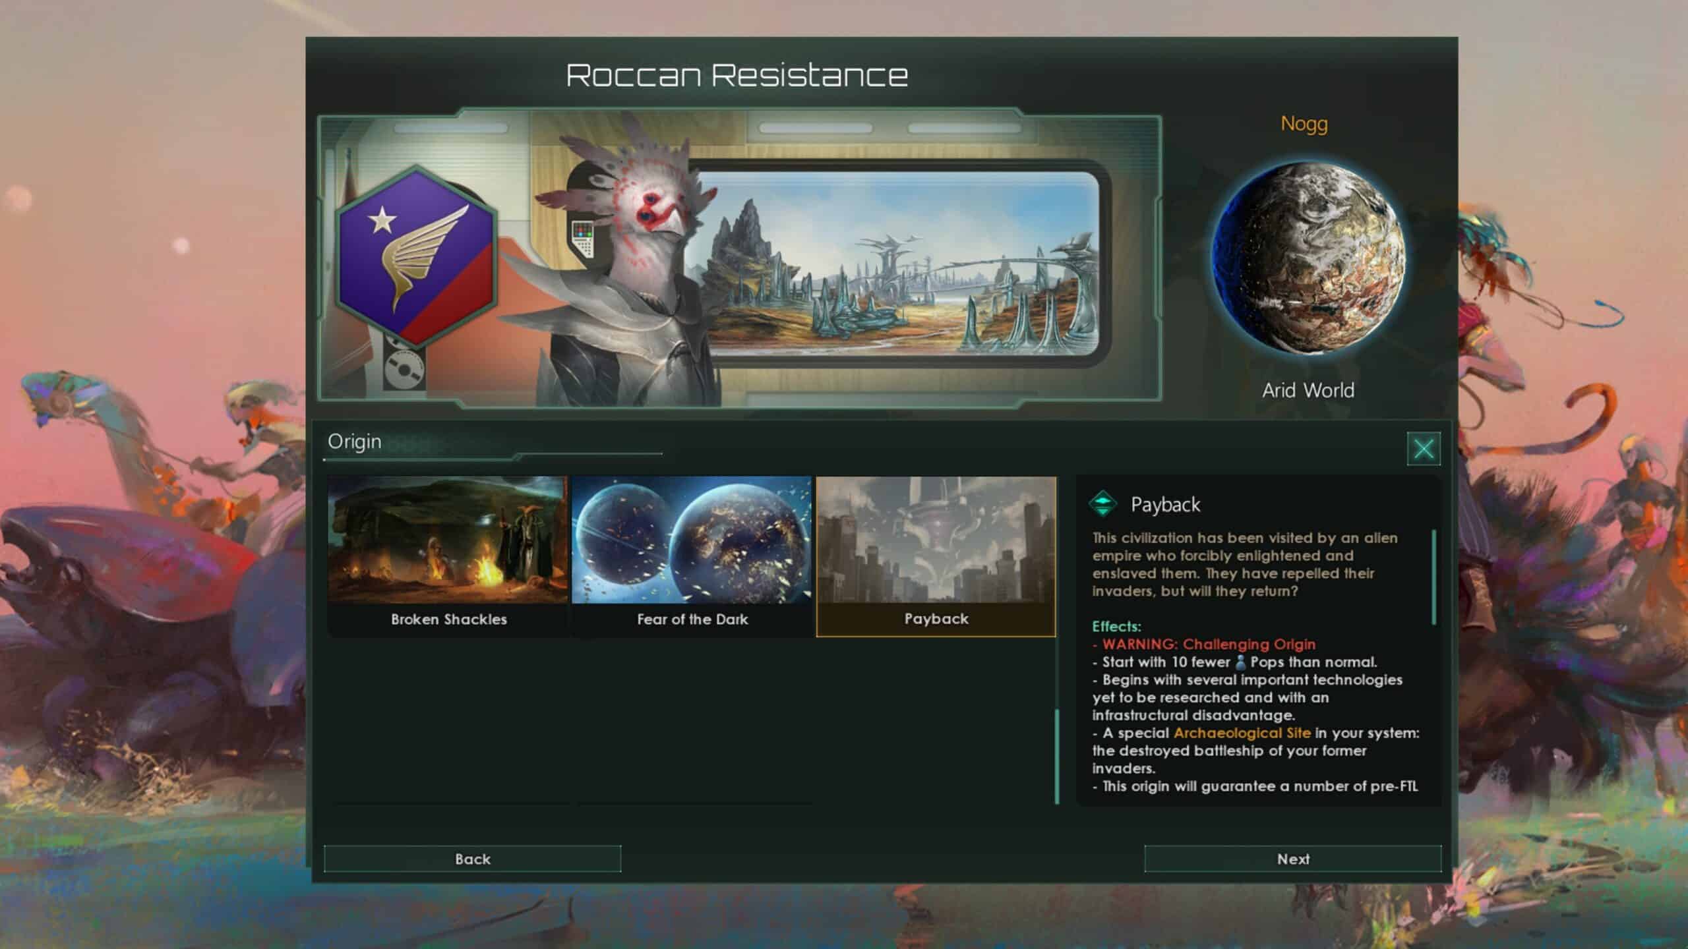Click the Origin section header
The height and width of the screenshot is (949, 1688).
coord(355,441)
